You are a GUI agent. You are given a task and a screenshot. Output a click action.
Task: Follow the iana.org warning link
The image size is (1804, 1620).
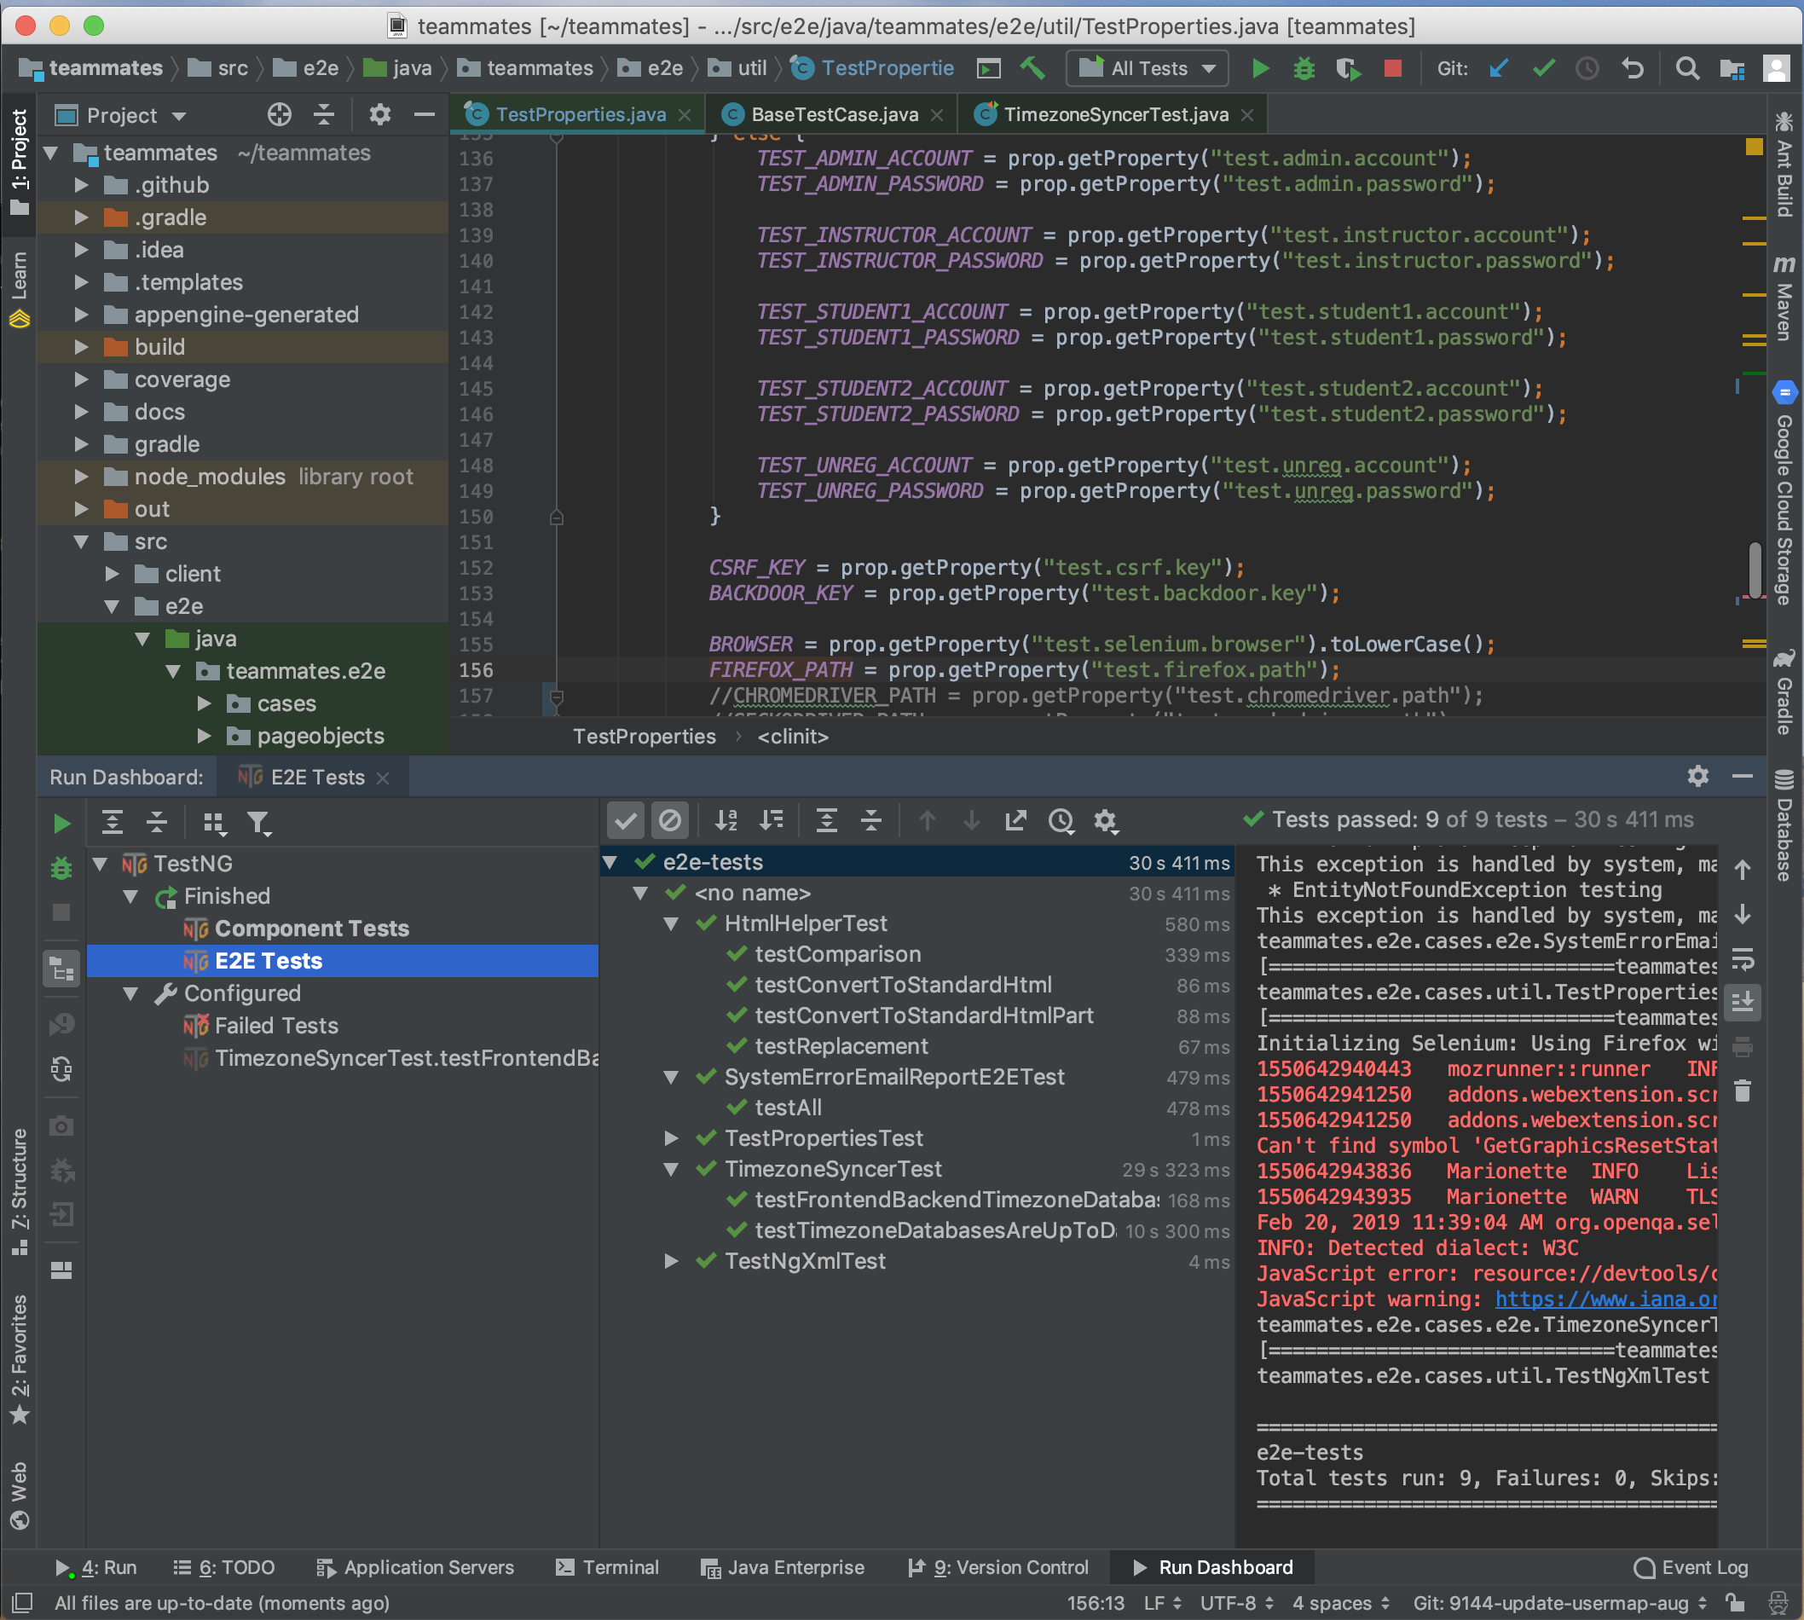pos(1602,1299)
